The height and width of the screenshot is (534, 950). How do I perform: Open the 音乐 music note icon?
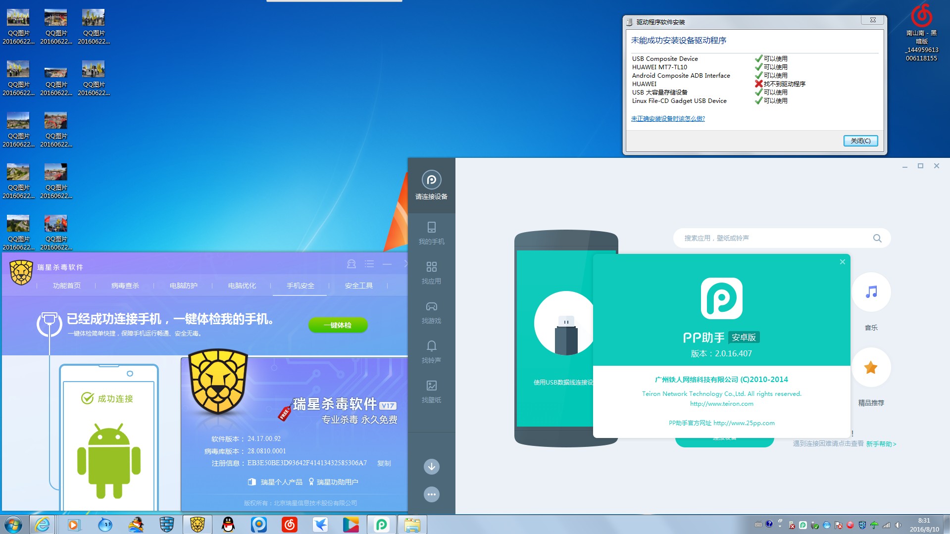click(x=871, y=292)
